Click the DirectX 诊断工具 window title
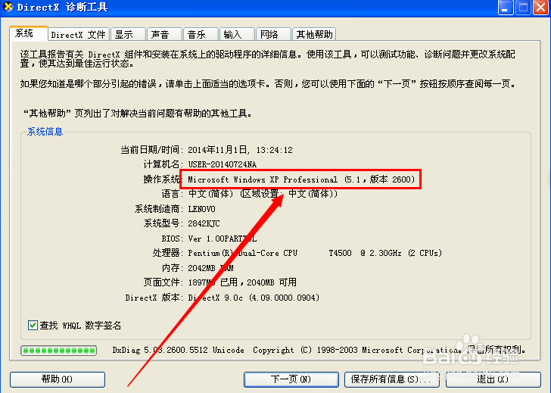The width and height of the screenshot is (551, 393). [62, 7]
